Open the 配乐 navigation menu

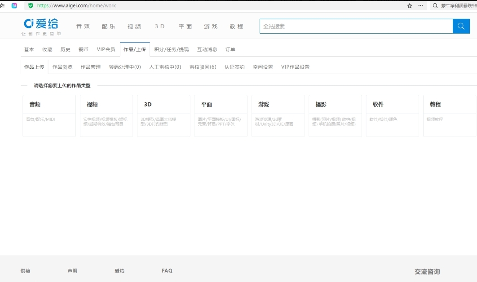pos(109,26)
